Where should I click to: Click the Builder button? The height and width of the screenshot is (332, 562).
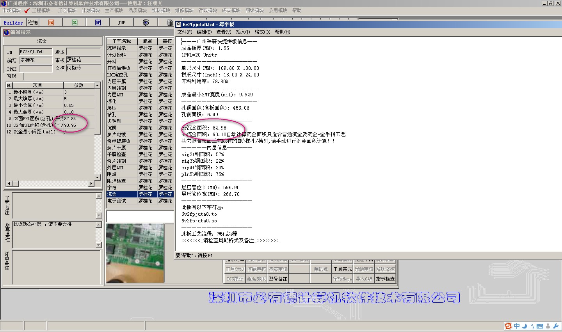tap(13, 23)
